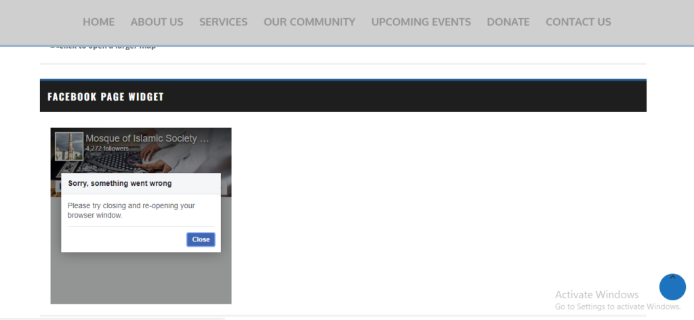
Task: Click the 'Activate Windows' watermark text
Action: pyautogui.click(x=596, y=294)
